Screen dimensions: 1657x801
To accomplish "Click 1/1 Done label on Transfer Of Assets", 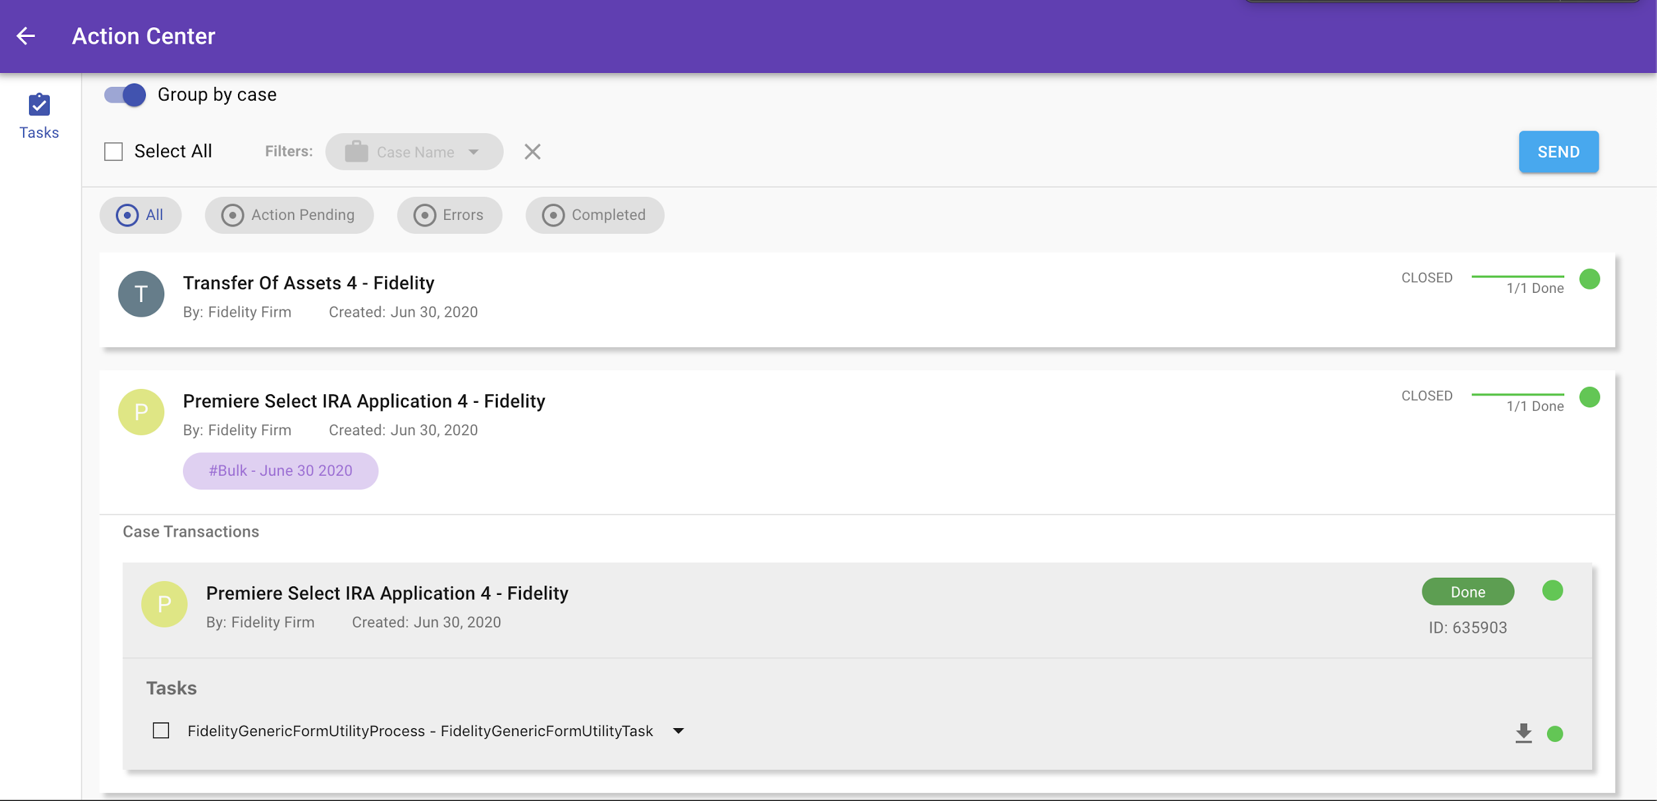I will coord(1535,288).
